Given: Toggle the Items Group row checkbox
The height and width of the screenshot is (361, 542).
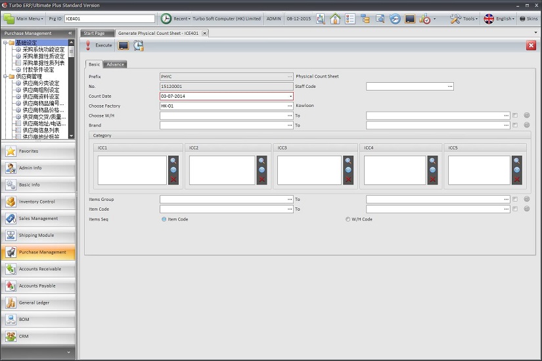Looking at the screenshot, I should (515, 200).
